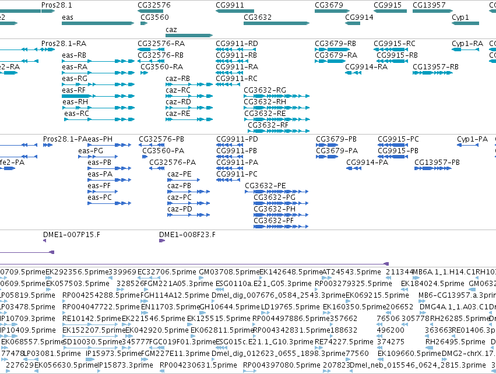This screenshot has width=496, height=374.
Task: Click the CG32576-PB protein label
Action: tap(161, 139)
